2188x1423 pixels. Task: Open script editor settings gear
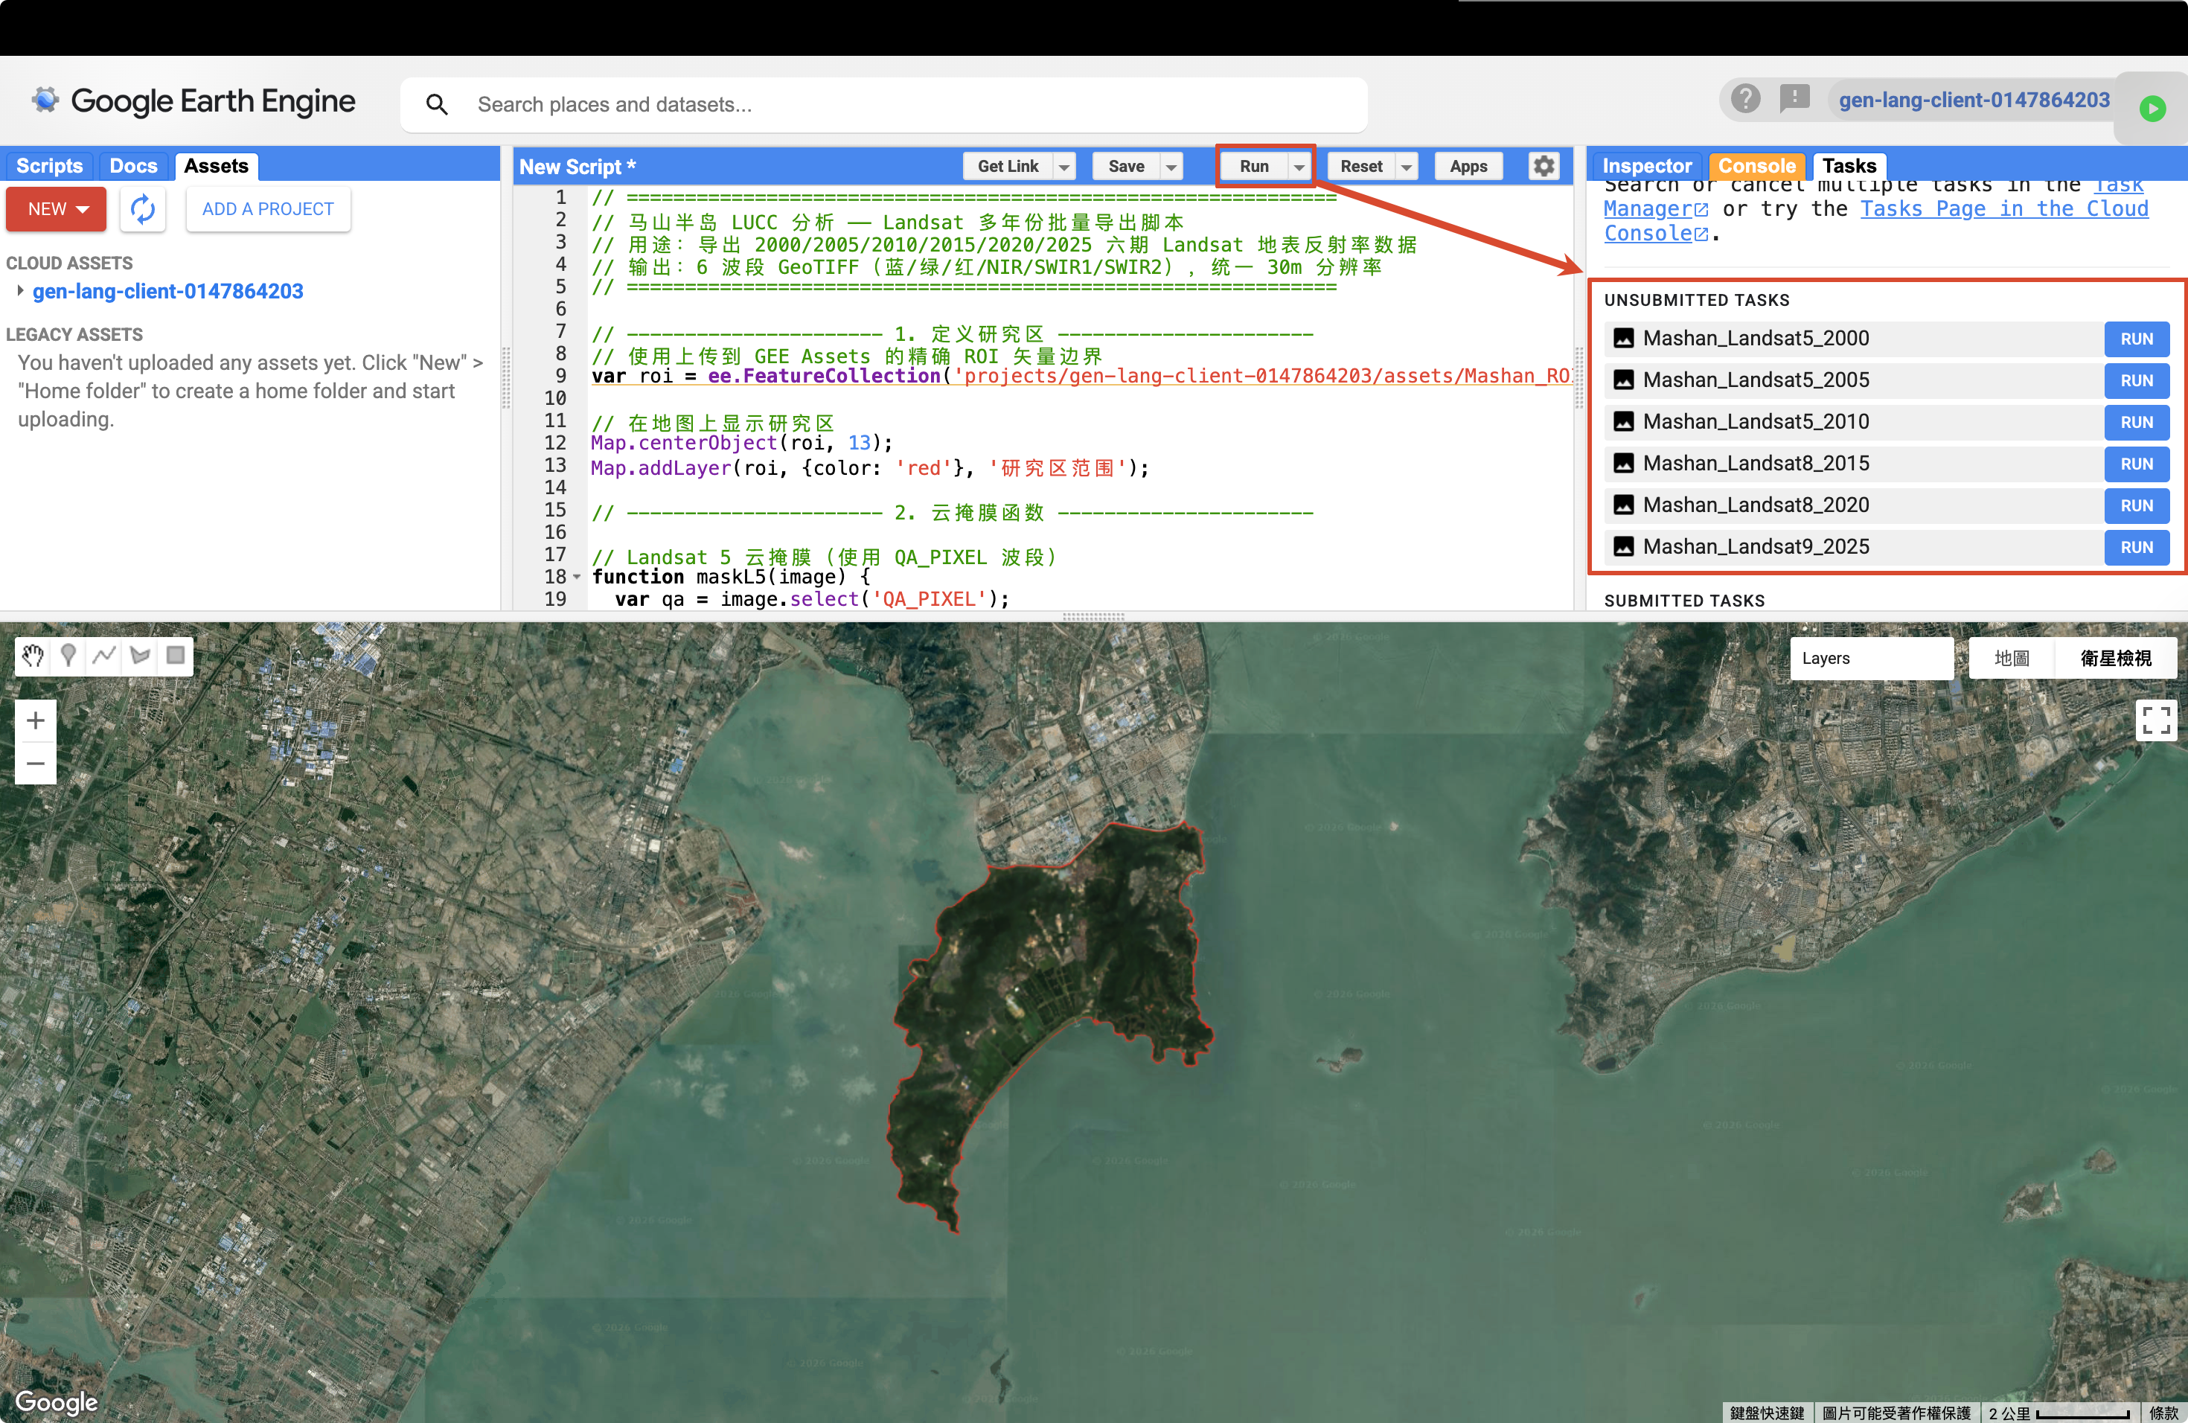(x=1544, y=167)
